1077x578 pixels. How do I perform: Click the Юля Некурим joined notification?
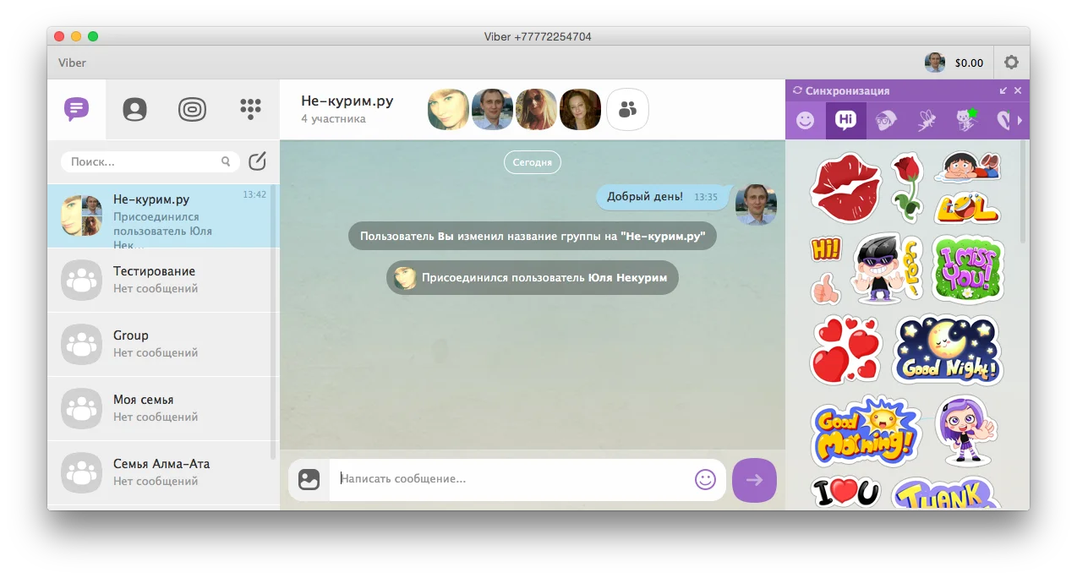(533, 277)
